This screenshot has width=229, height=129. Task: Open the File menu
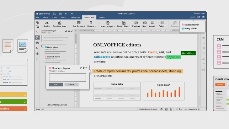point(38,17)
